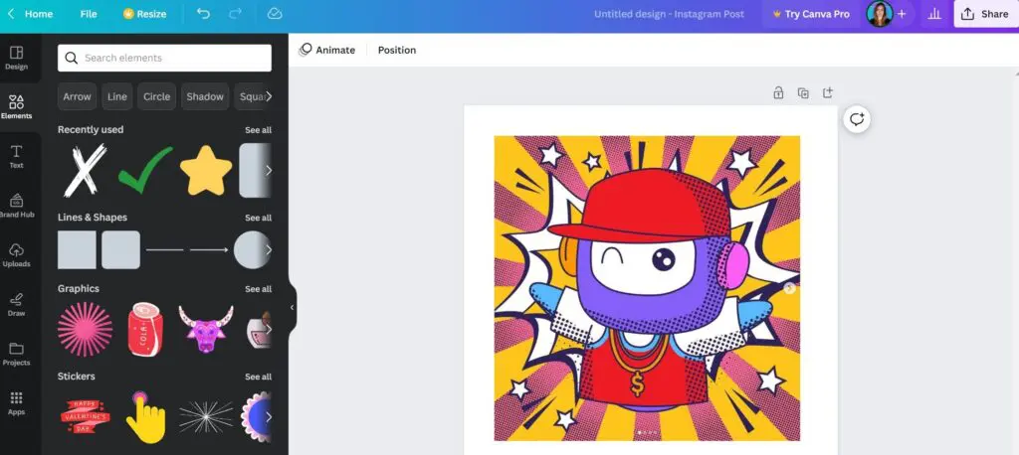This screenshot has height=455, width=1019.
Task: Show more suggestion chips arrow
Action: (269, 96)
